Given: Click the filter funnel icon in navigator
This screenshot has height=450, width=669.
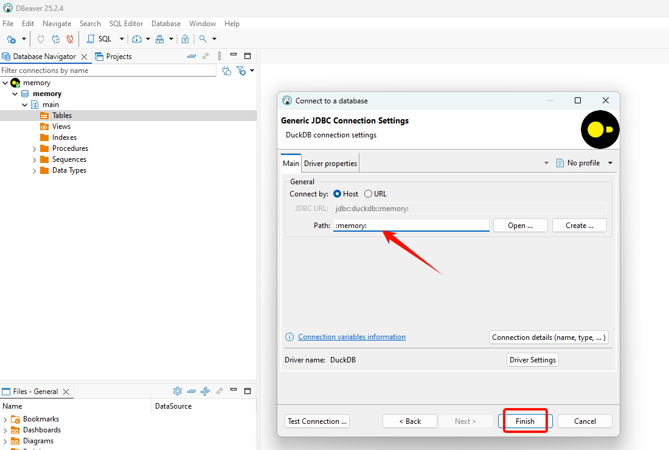Looking at the screenshot, I should pyautogui.click(x=241, y=71).
